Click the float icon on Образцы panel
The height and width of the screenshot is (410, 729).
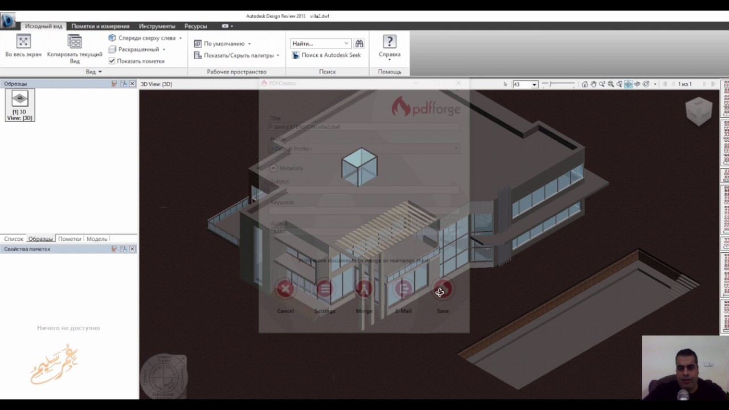(x=124, y=84)
